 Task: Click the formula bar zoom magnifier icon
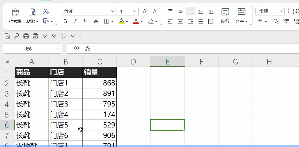click(x=77, y=48)
